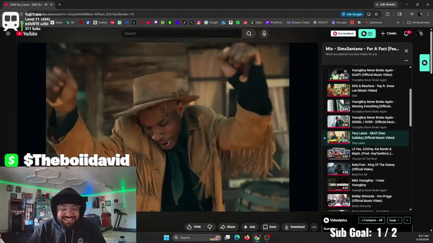Open the Grailed bookmark
The width and height of the screenshot is (433, 243).
point(100,23)
